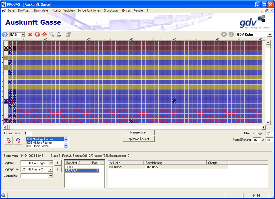Screen dimensions: 275x199
Task: Click the Behälter-ID column header
Action: point(77,163)
